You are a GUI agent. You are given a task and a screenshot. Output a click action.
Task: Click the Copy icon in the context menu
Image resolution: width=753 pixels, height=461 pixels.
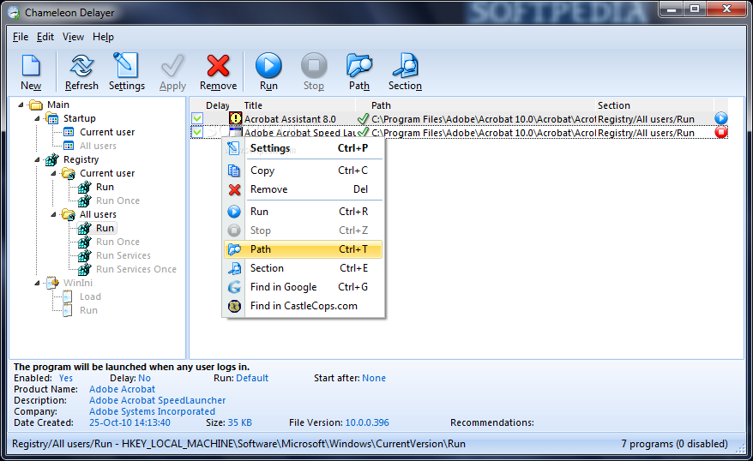point(234,171)
